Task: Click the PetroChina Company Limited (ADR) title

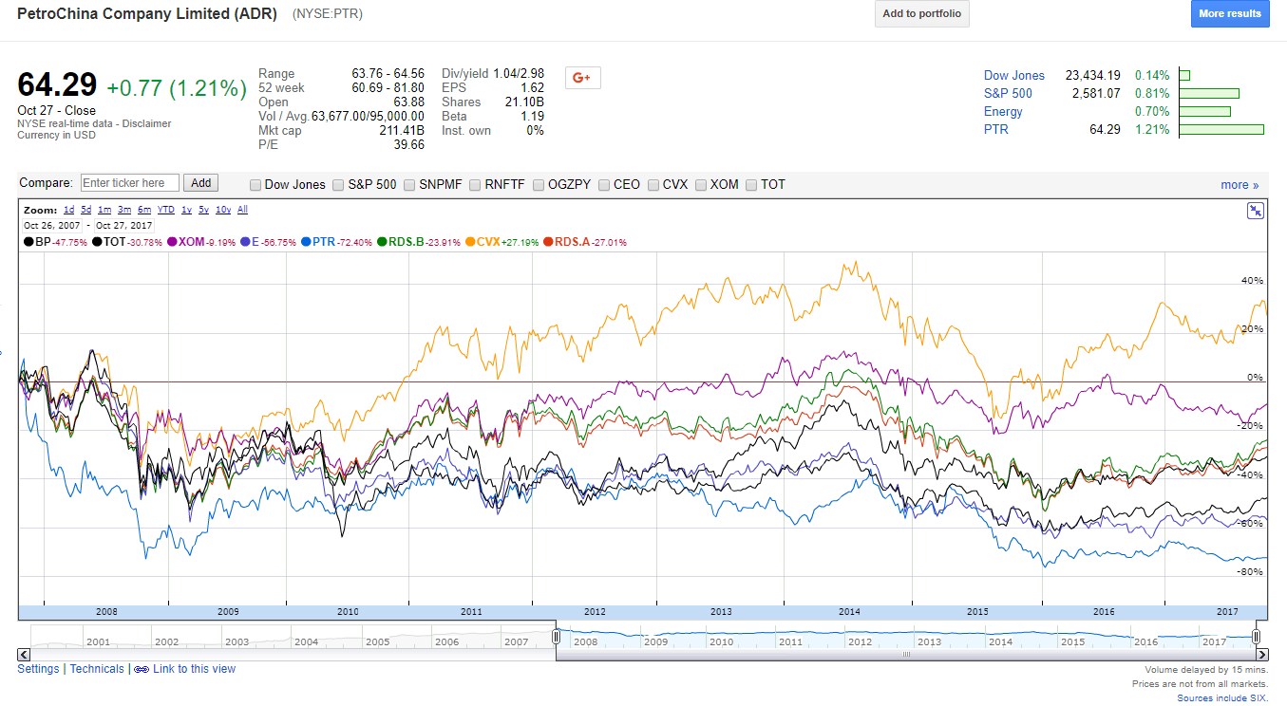Action: tap(147, 14)
